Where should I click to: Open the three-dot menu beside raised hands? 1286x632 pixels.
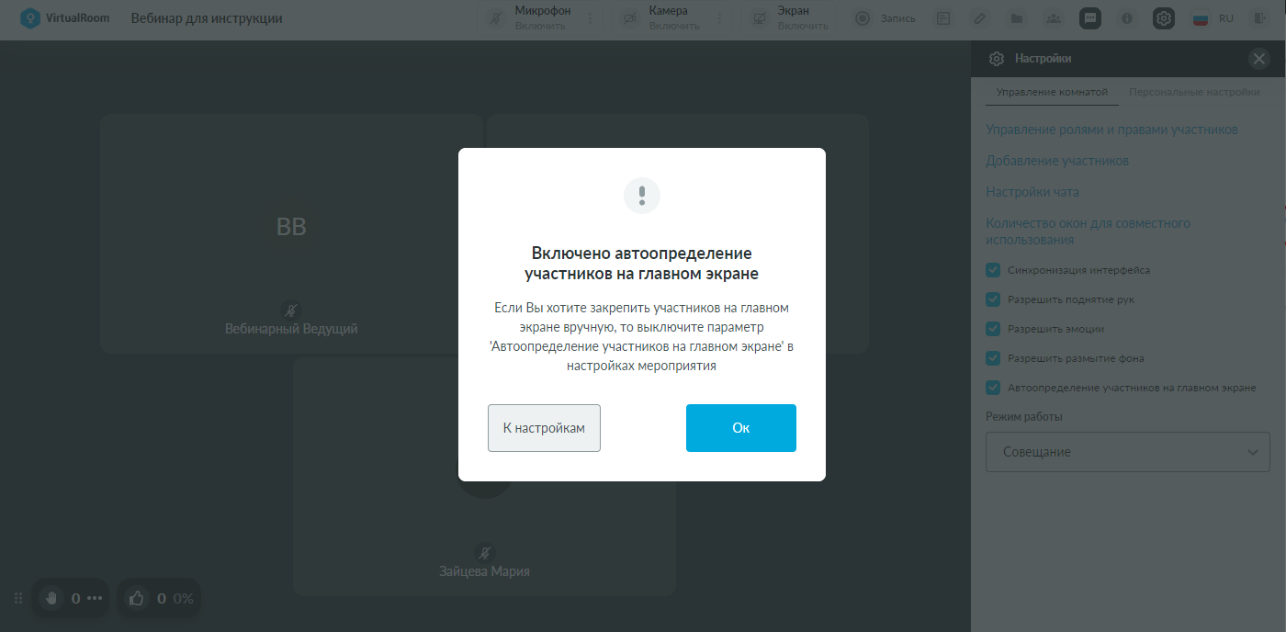(95, 598)
